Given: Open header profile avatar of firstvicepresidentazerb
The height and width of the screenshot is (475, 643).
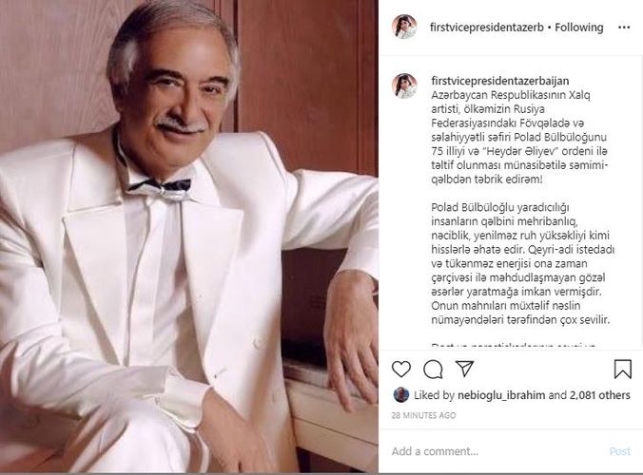Looking at the screenshot, I should pos(404,27).
